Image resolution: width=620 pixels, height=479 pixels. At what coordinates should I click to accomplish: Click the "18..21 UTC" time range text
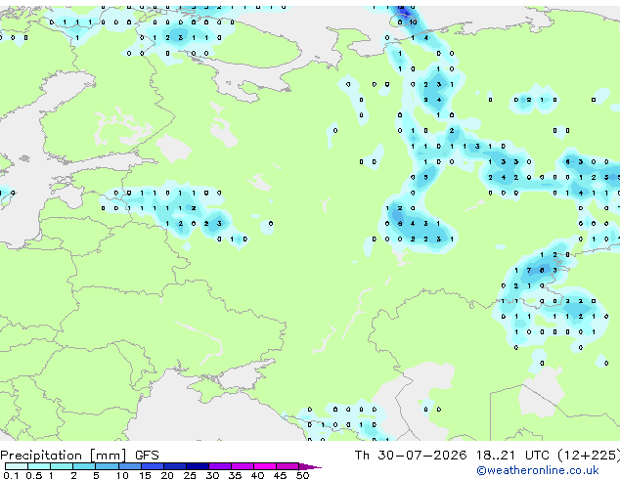pos(512,456)
